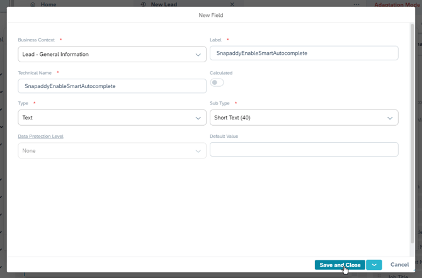Viewport: 422px width, 278px height.
Task: Click into the Label input field
Action: click(304, 53)
